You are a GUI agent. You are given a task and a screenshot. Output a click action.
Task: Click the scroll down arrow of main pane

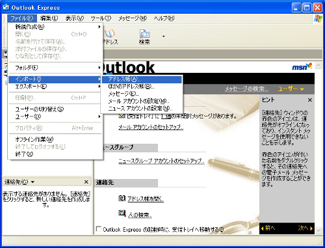coord(318,230)
